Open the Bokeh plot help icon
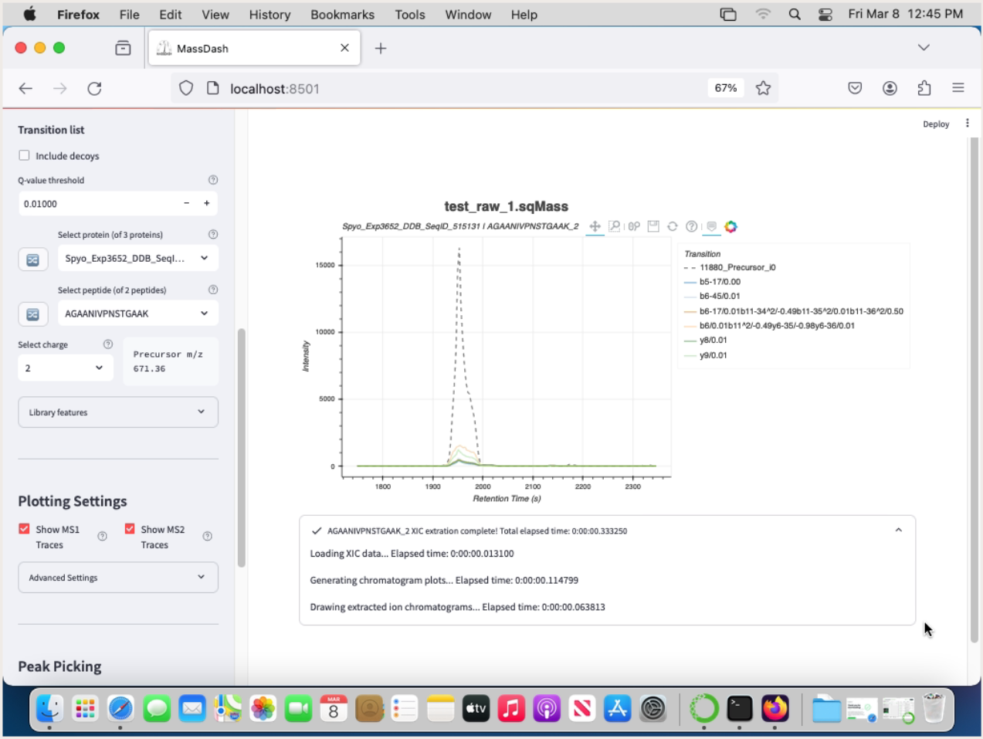Viewport: 983px width, 739px height. click(692, 226)
